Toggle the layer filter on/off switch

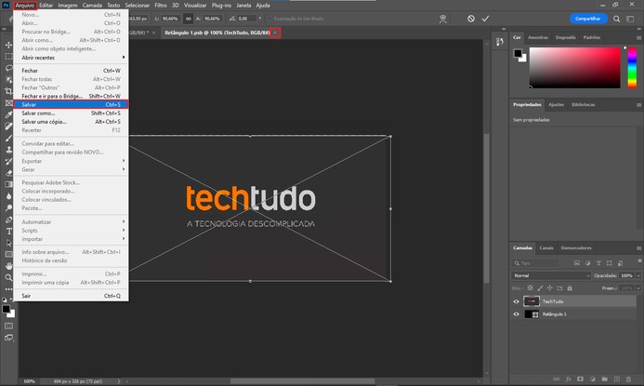[x=639, y=261]
